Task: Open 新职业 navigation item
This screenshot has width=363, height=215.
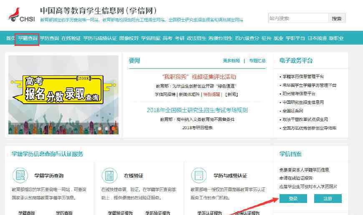Action: click(x=336, y=38)
